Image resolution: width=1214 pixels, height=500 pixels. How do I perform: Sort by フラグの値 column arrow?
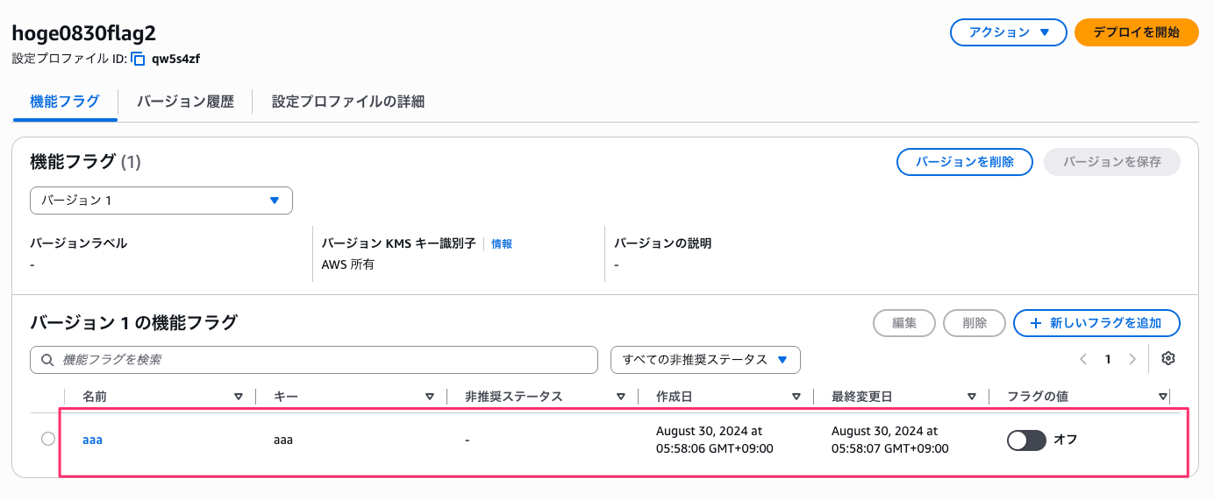[x=1162, y=397]
